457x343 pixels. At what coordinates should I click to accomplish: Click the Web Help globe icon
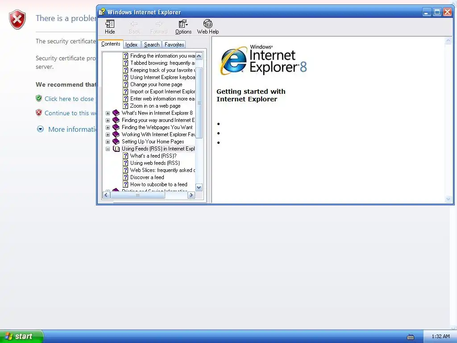(x=208, y=24)
